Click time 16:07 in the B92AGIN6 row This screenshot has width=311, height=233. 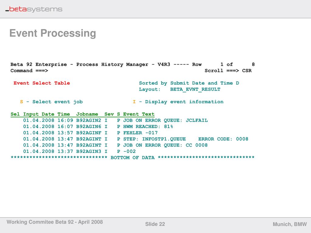click(65, 127)
